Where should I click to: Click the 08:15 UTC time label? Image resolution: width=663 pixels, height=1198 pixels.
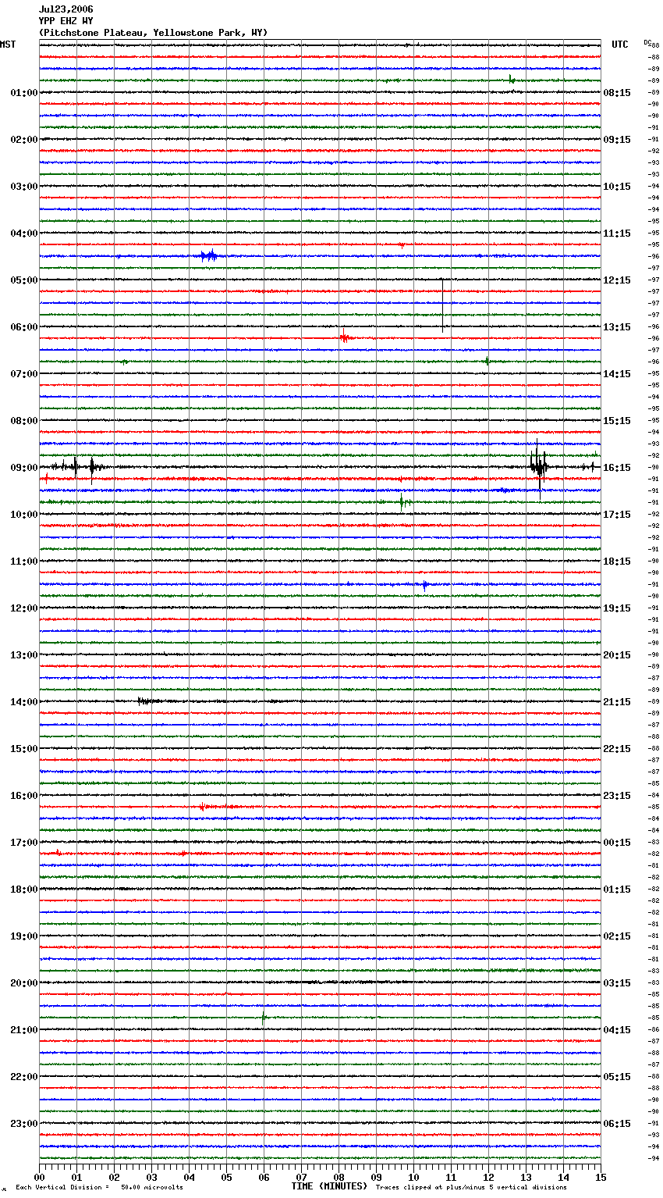[x=617, y=93]
